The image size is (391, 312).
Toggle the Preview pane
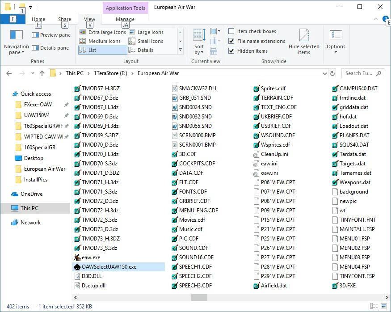[x=51, y=35]
